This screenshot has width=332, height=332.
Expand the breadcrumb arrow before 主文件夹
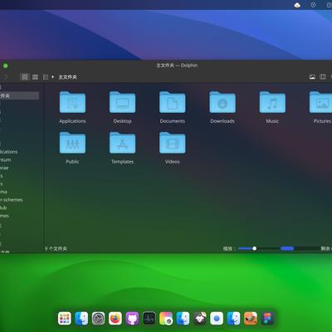point(53,76)
